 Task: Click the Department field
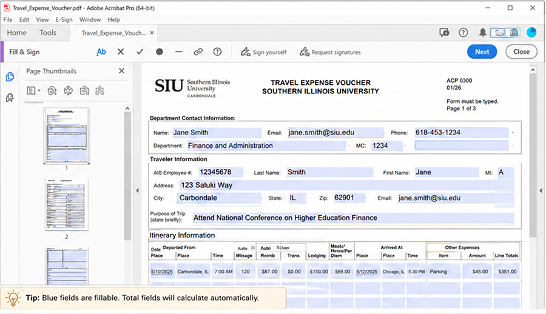(266, 146)
